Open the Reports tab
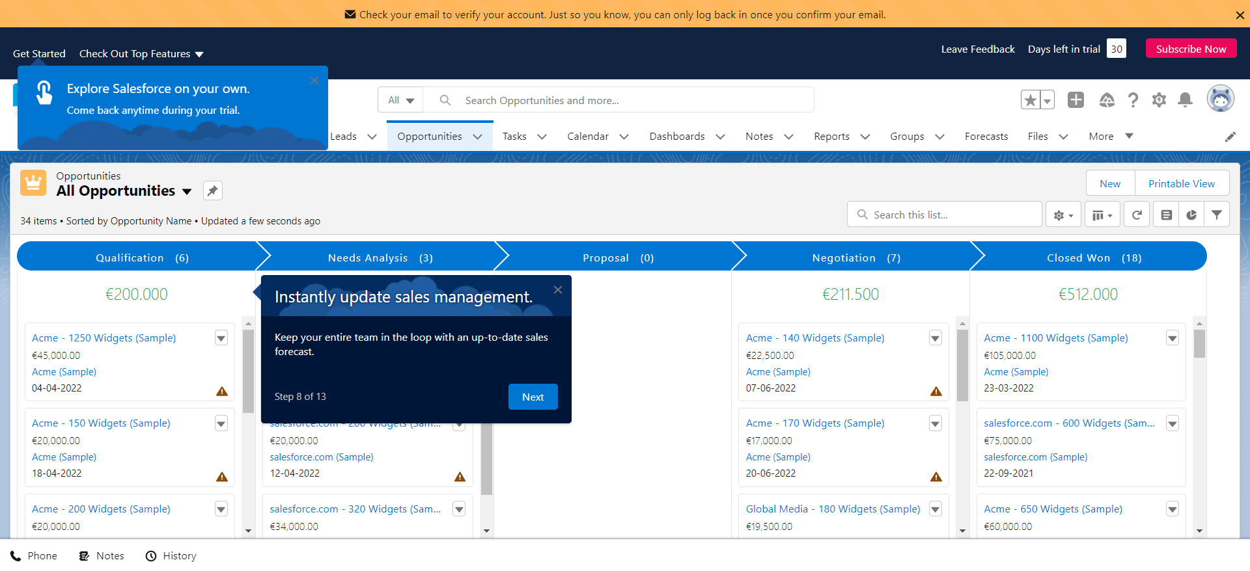The width and height of the screenshot is (1250, 571). pos(831,137)
